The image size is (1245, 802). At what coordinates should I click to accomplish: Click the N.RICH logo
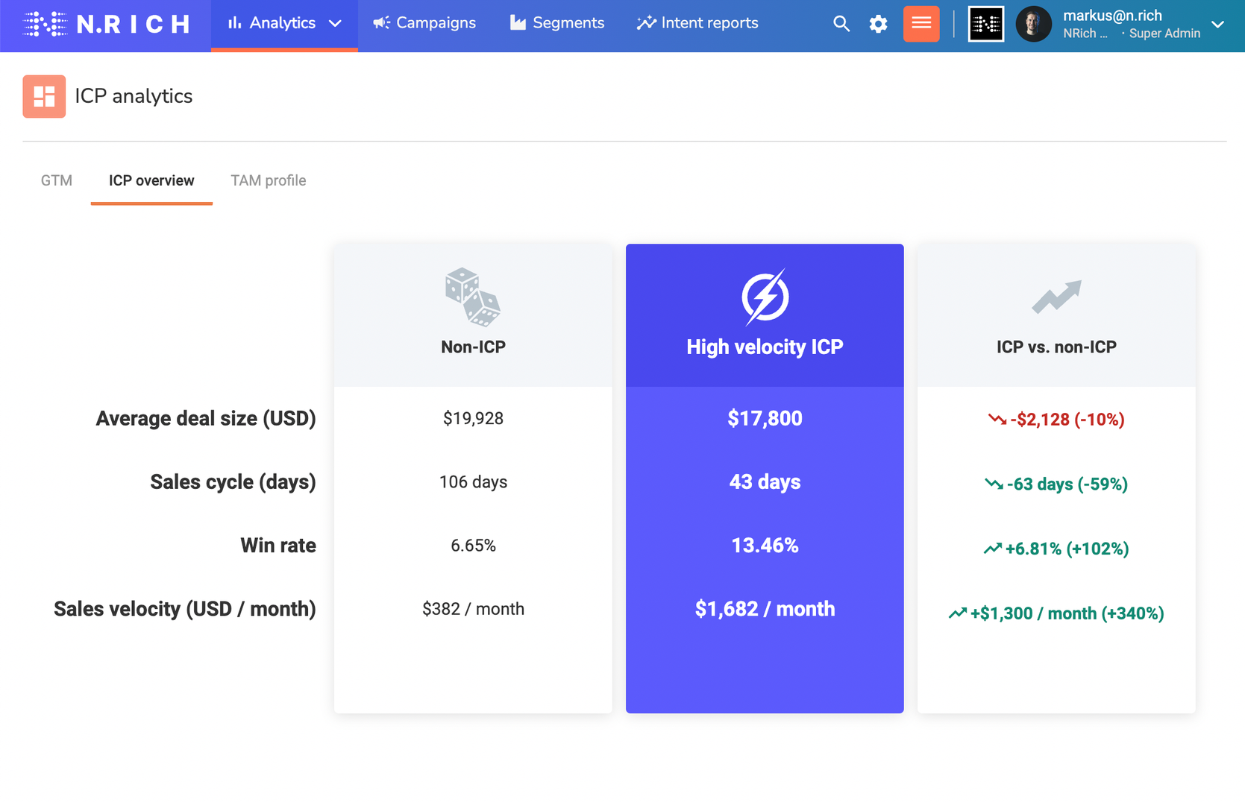104,24
